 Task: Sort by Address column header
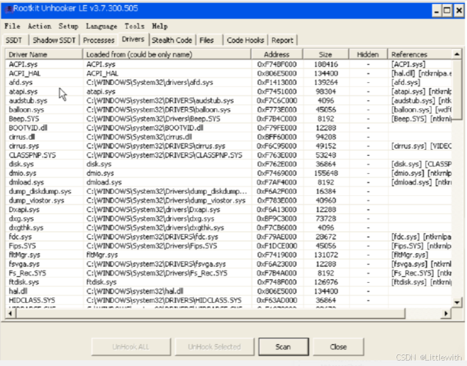(277, 54)
